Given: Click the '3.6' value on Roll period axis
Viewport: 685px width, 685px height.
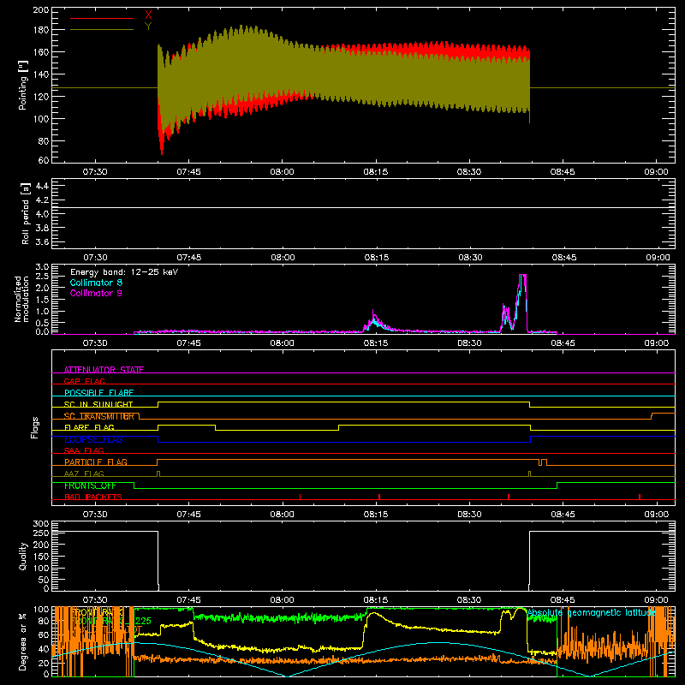Looking at the screenshot, I should 42,241.
